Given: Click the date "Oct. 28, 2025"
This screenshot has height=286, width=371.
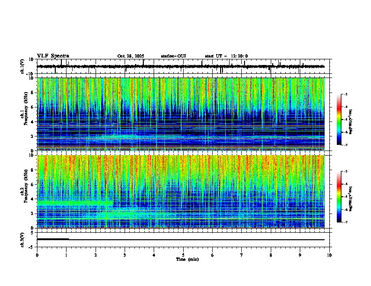Looking at the screenshot, I should (131, 56).
